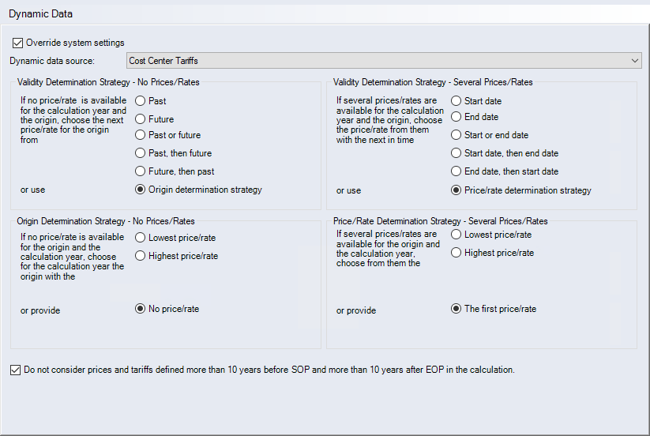Choose the Start or end date option

(x=457, y=135)
